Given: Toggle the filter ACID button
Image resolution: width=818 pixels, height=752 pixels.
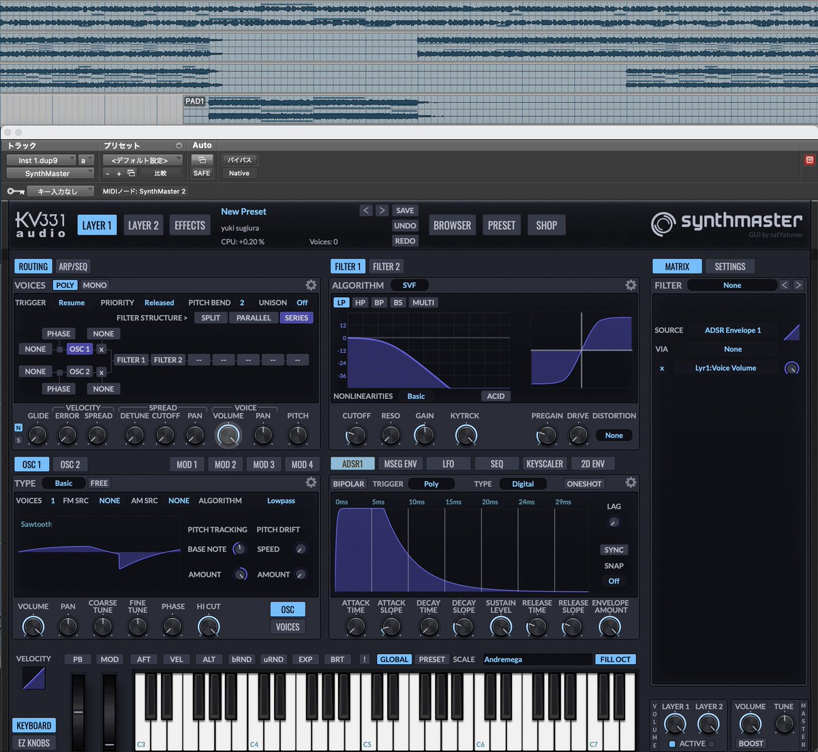Looking at the screenshot, I should tap(496, 396).
